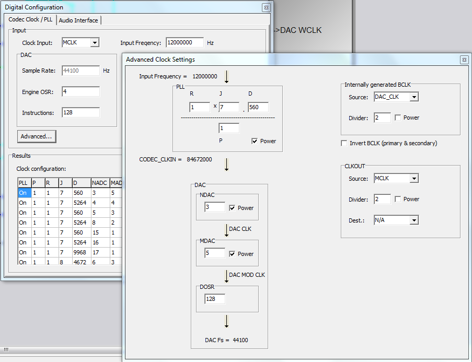This screenshot has width=472, height=362.
Task: Edit the MDAC divider field
Action: (215, 253)
